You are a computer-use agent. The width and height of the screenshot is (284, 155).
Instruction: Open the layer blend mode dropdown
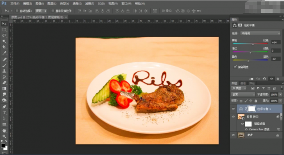243,94
